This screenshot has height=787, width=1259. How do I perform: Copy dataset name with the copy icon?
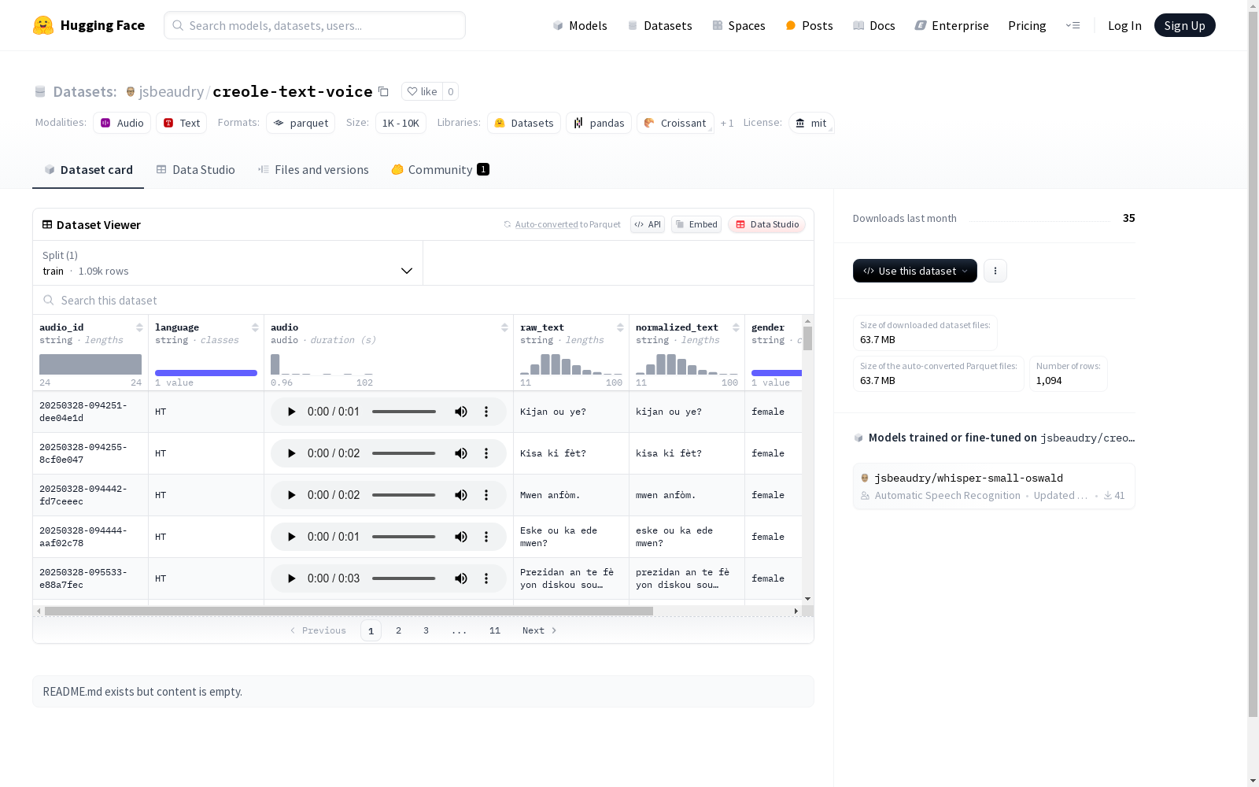click(383, 91)
